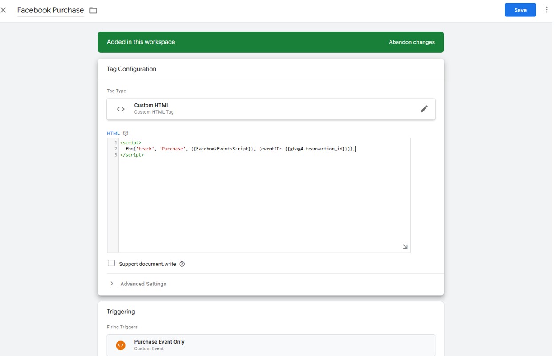Select the Custom HTML tag type card
This screenshot has height=356, width=555.
click(x=271, y=109)
